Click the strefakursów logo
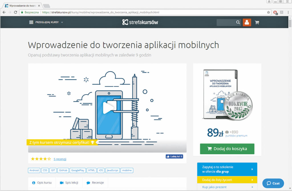The height and width of the screenshot is (191, 292). point(140,22)
